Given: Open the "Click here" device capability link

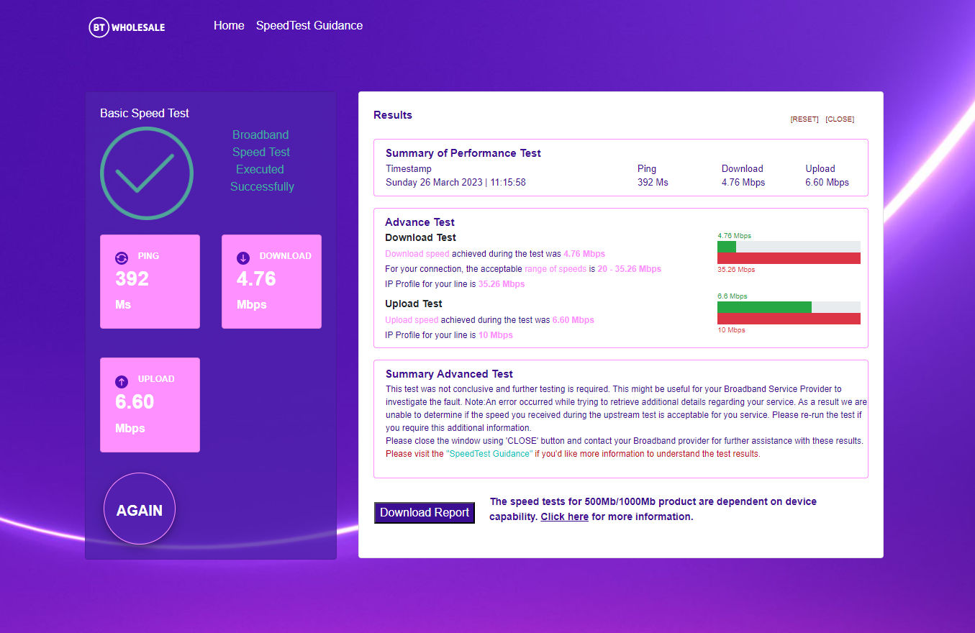Looking at the screenshot, I should pos(564,516).
